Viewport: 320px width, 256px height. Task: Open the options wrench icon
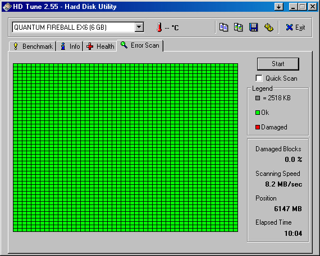click(x=268, y=27)
